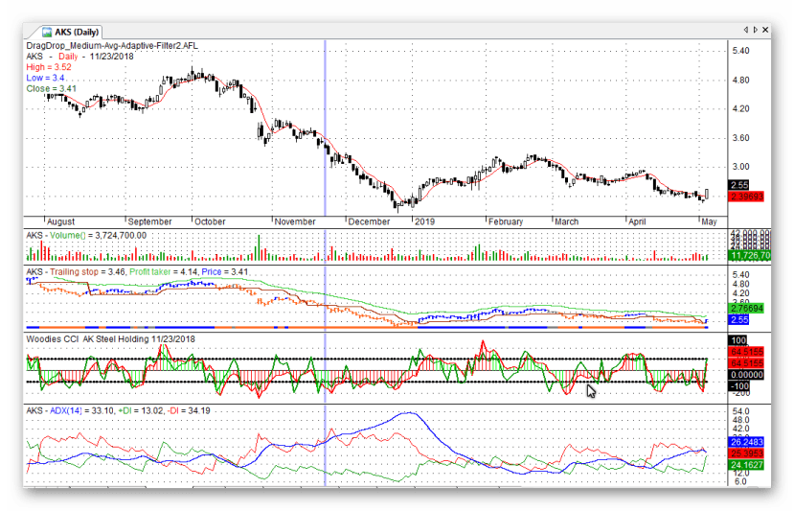This screenshot has width=794, height=511.
Task: Click the April label on the date axis
Action: (x=637, y=221)
